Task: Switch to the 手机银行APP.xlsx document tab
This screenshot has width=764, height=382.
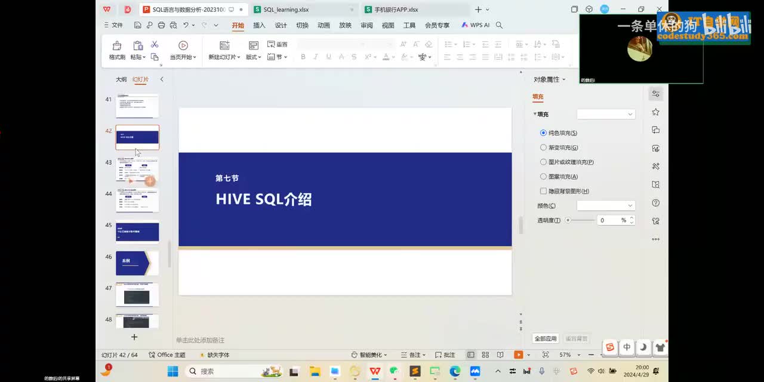Action: tap(414, 10)
